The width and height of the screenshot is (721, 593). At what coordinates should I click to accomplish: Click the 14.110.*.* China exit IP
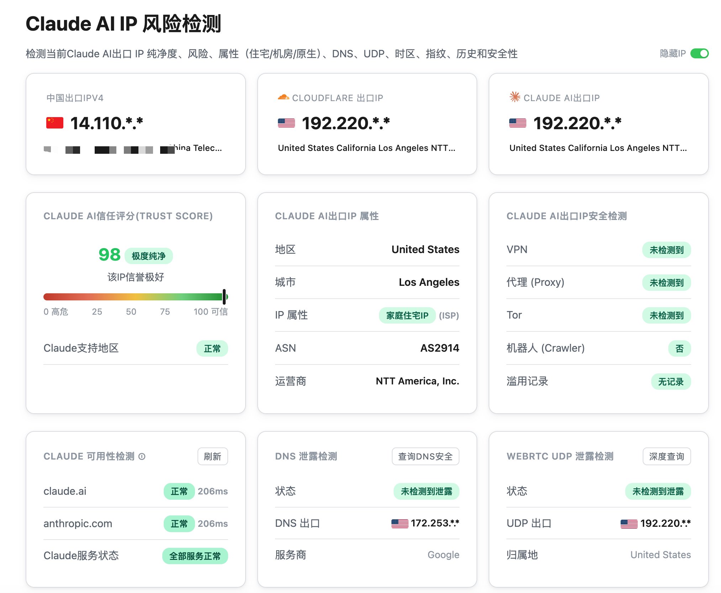click(x=106, y=123)
